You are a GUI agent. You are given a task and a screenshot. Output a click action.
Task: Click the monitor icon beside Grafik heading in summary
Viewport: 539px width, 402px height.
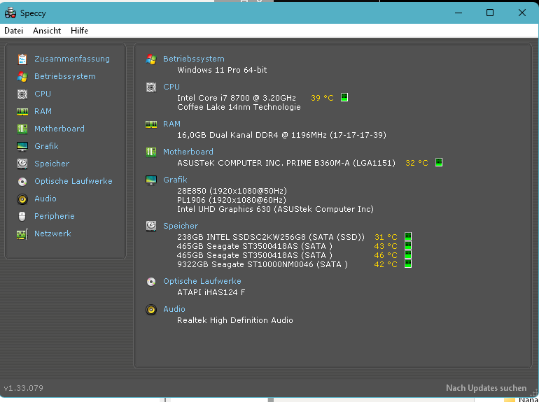(x=151, y=180)
